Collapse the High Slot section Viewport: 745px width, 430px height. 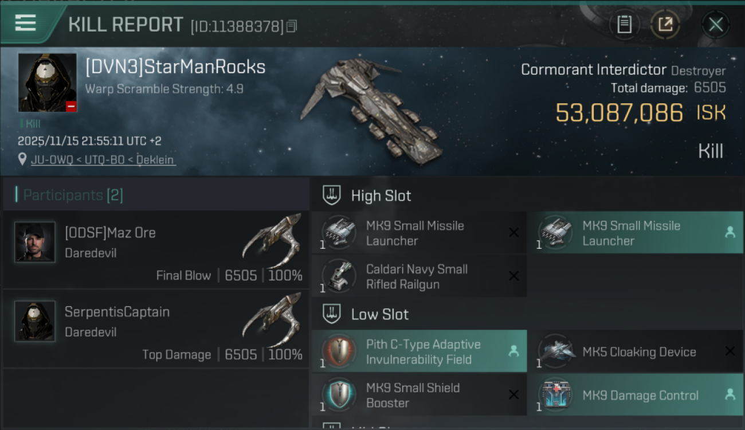pyautogui.click(x=332, y=196)
